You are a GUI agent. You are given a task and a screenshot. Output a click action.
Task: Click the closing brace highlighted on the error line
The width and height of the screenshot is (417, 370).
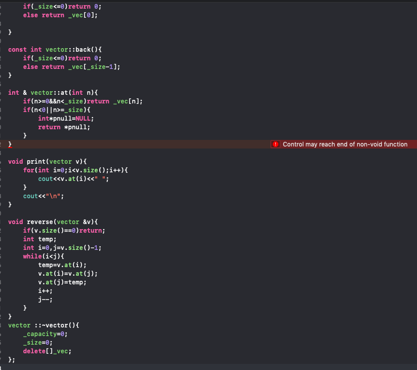tap(9, 144)
